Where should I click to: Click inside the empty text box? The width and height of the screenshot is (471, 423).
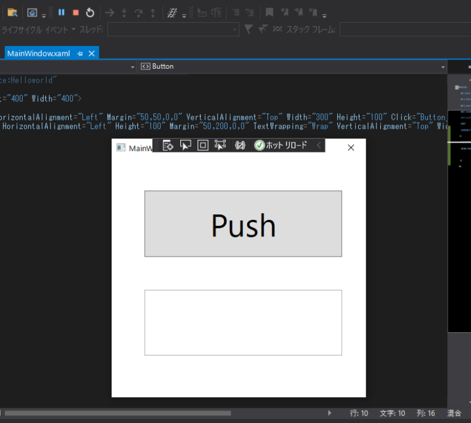[x=243, y=322]
